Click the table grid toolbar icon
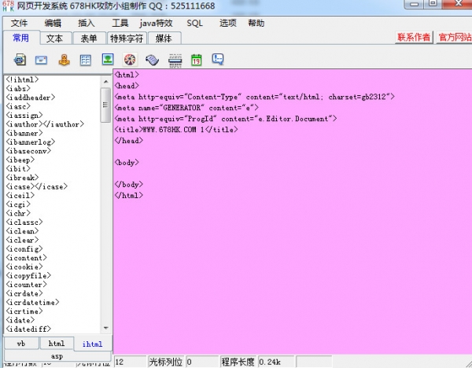The image size is (472, 368). [87, 59]
